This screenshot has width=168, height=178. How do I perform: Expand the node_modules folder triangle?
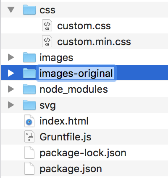(x=11, y=89)
